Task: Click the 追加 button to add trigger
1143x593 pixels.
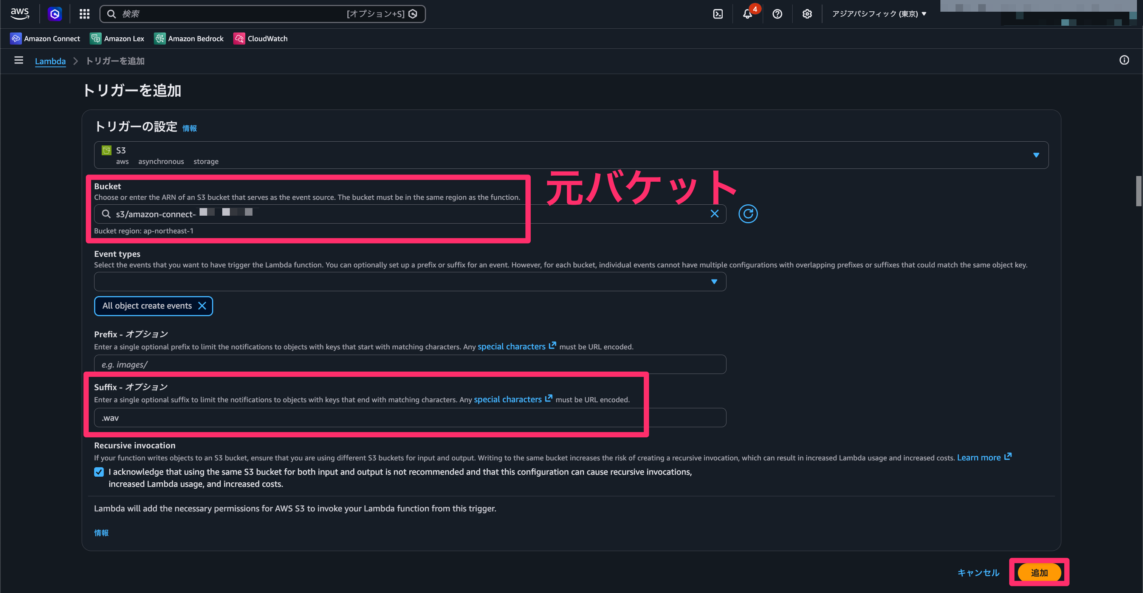Action: click(1039, 572)
